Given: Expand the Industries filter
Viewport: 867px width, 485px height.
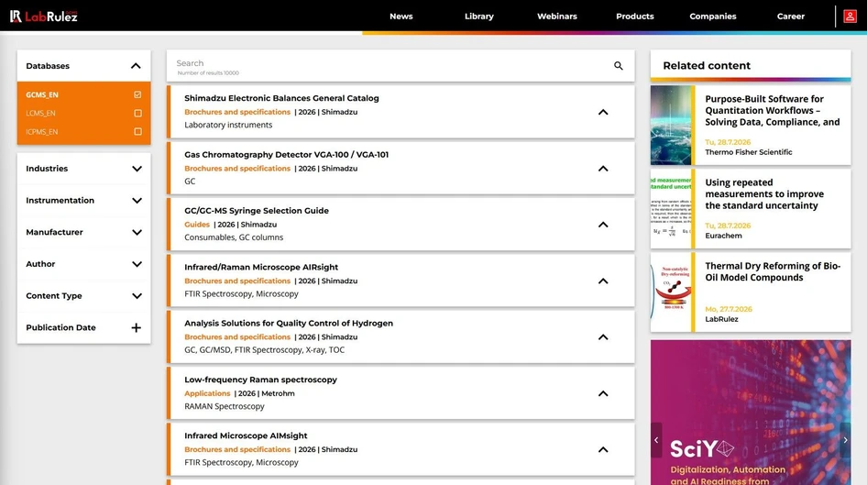Looking at the screenshot, I should pos(137,169).
